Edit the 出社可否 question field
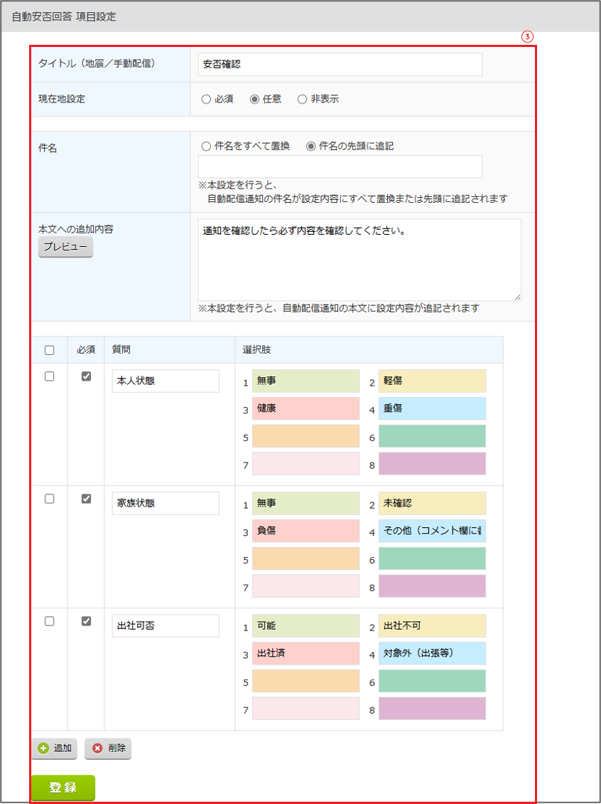Screen dimensions: 601x804 click(166, 626)
